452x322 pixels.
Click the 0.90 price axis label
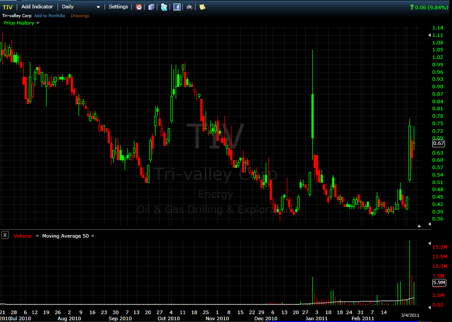tap(438, 87)
